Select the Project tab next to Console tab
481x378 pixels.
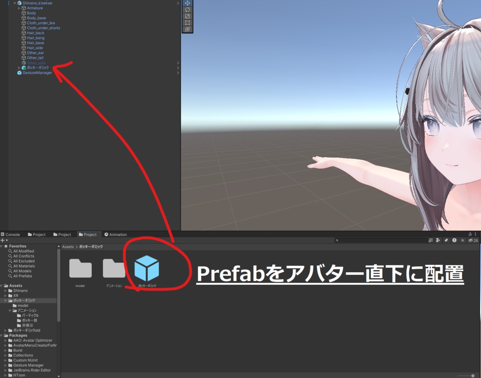click(37, 234)
